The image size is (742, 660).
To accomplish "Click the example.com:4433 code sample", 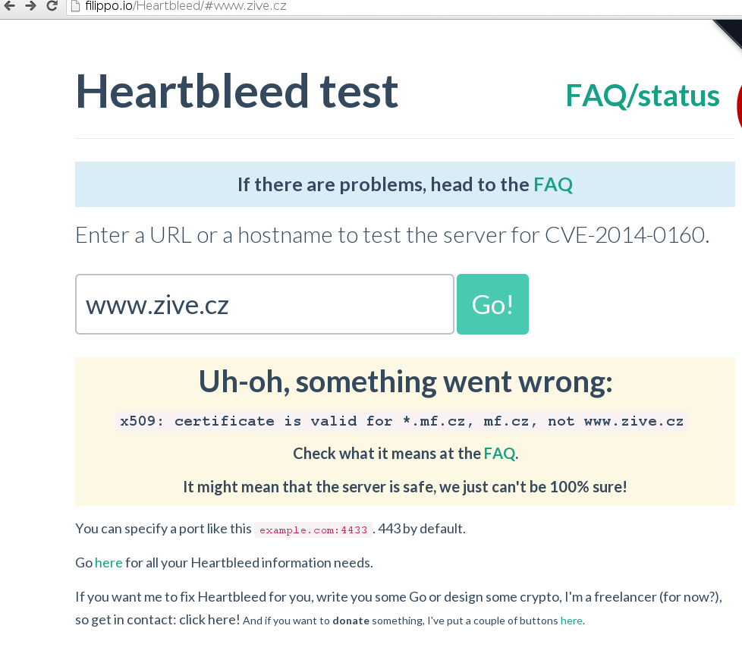I will coord(313,530).
